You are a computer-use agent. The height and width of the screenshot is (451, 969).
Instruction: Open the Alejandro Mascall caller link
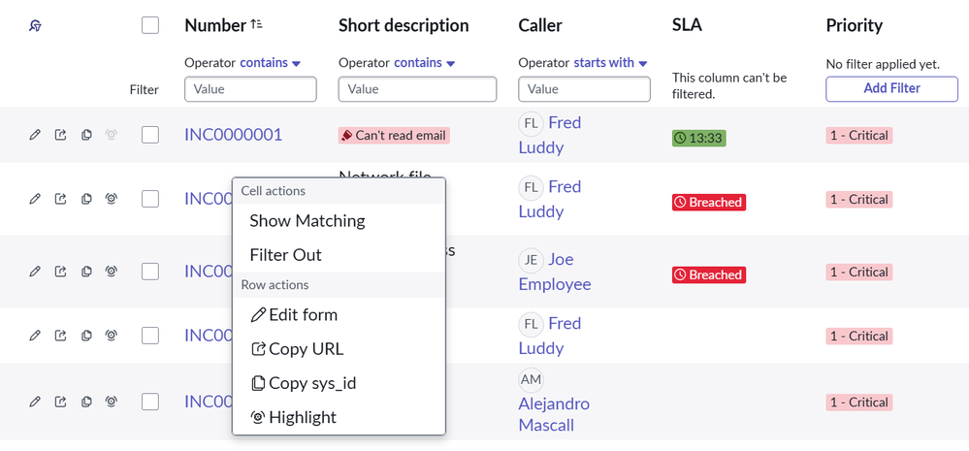click(554, 414)
